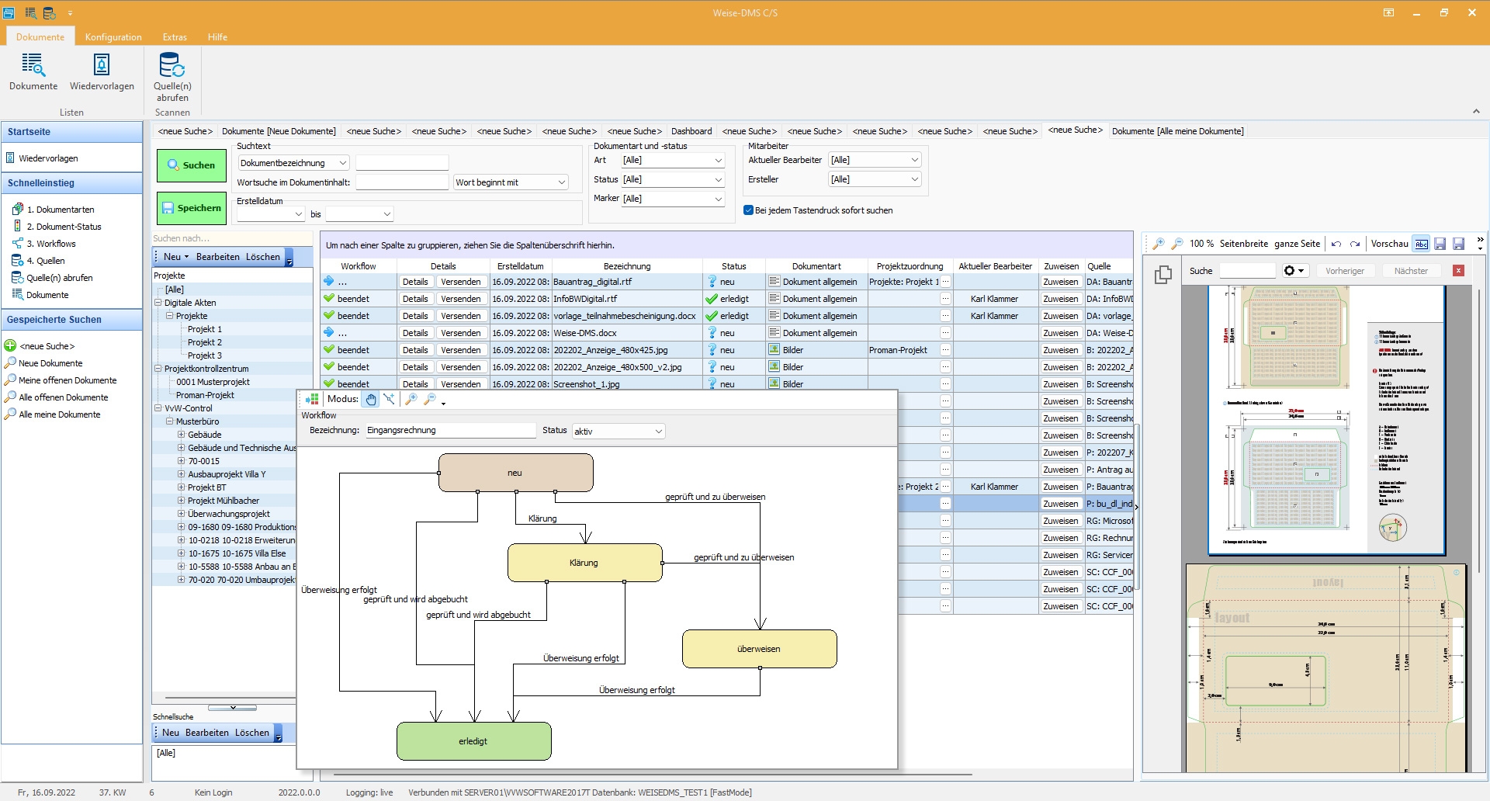Select the hand pan mode in workflow editor
Image resolution: width=1490 pixels, height=801 pixels.
tap(371, 399)
